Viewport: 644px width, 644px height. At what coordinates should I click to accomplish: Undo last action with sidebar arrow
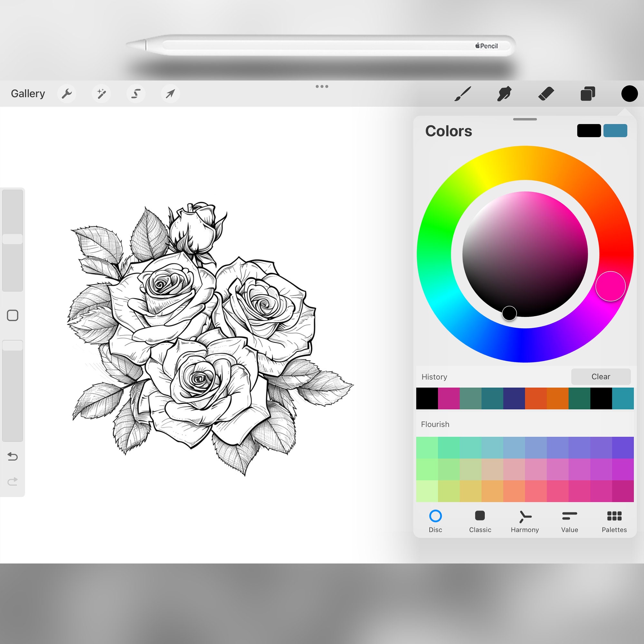13,456
